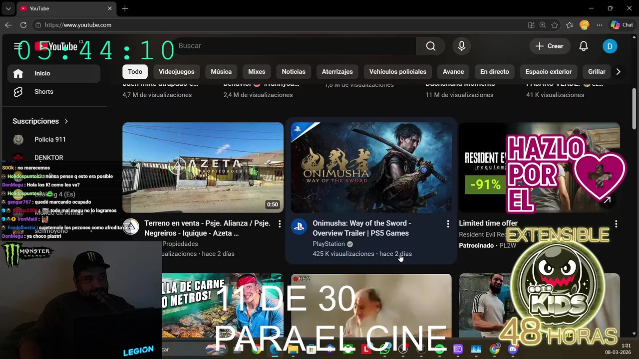Select the Aterrizajes filter chip

point(337,72)
